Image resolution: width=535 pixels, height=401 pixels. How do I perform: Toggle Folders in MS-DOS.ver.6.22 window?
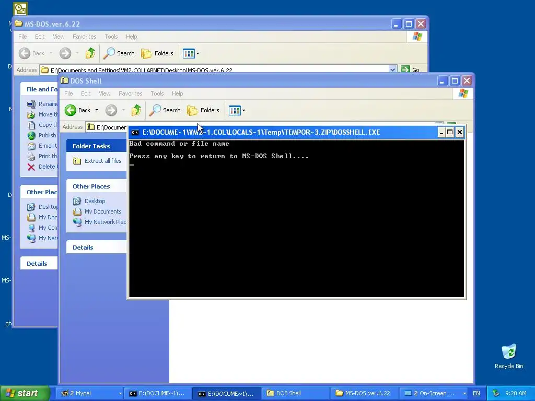point(157,53)
